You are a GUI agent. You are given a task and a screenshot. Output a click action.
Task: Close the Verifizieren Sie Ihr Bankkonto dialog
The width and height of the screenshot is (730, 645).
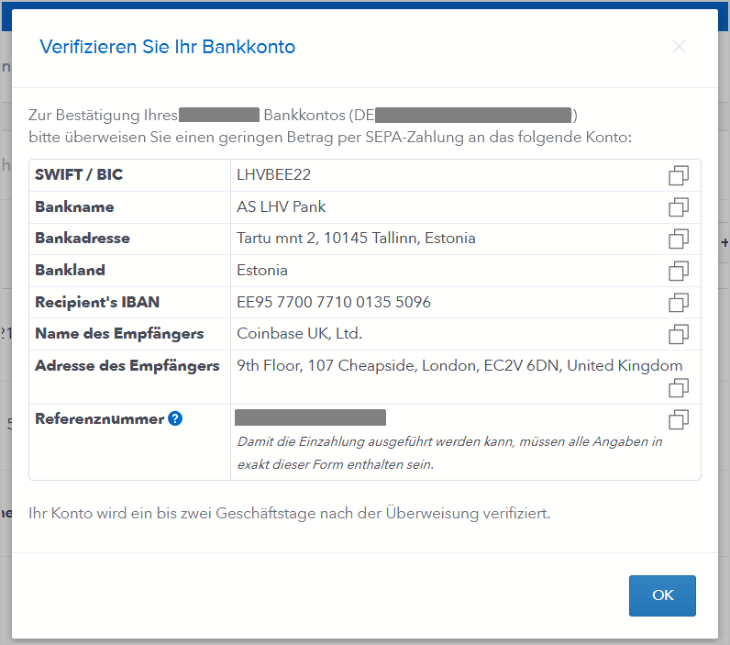(679, 47)
